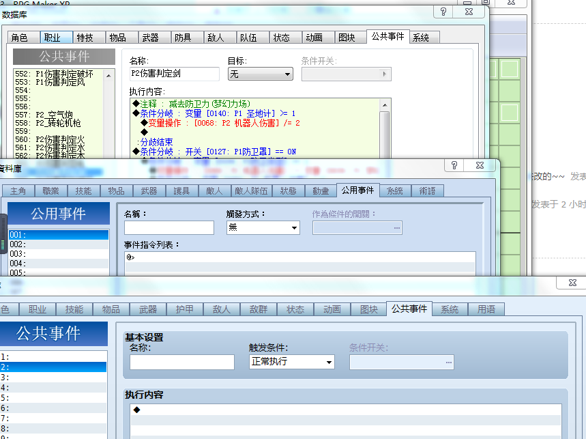Viewport: 586px width, 439px height.
Task: Open 防具 tab in 数据库 window
Action: point(187,38)
